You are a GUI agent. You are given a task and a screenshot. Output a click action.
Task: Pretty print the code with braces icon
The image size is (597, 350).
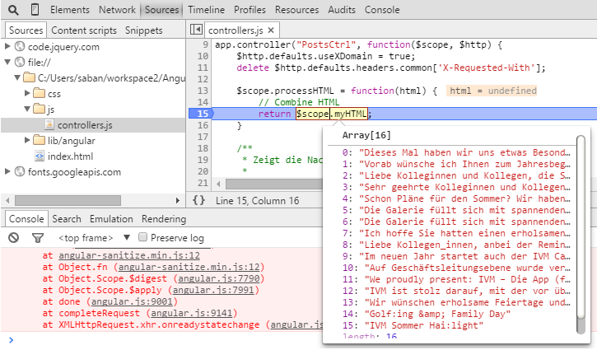click(x=198, y=200)
